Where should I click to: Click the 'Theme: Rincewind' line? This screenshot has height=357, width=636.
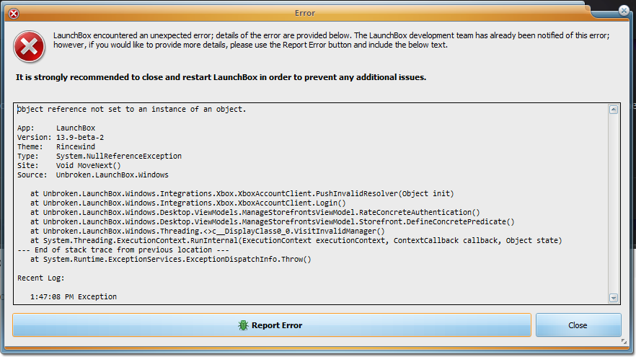(x=56, y=146)
